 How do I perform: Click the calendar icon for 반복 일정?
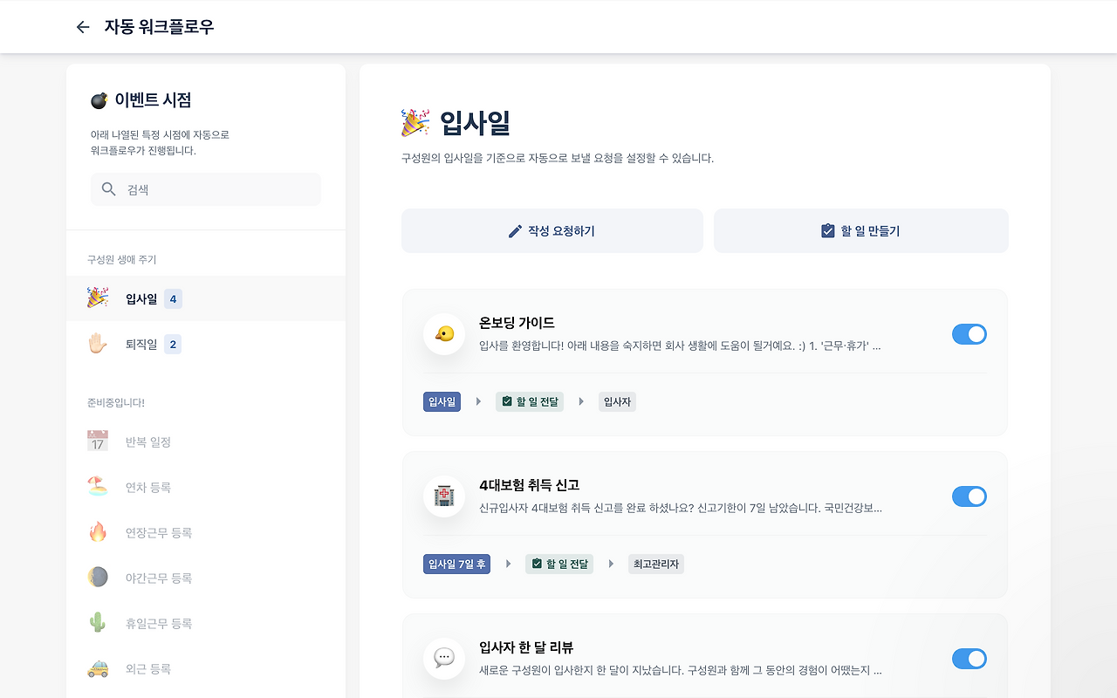(98, 441)
